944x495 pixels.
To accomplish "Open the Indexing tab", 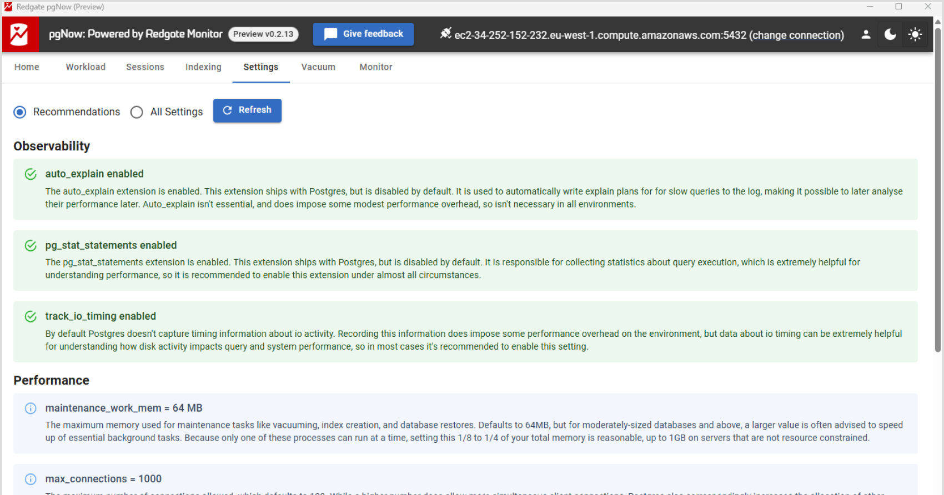I will coord(203,67).
